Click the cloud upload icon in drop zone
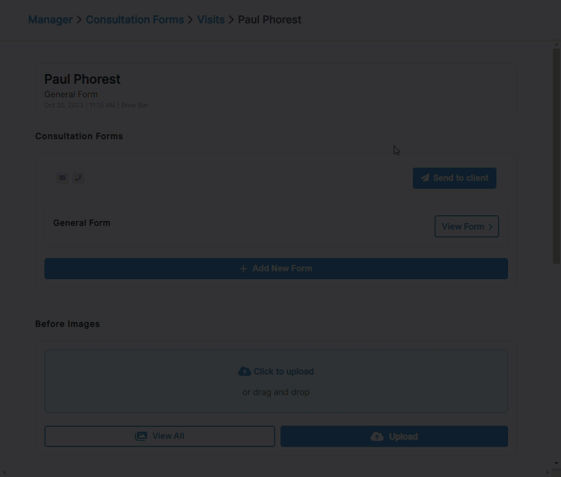The width and height of the screenshot is (561, 477). click(x=245, y=372)
